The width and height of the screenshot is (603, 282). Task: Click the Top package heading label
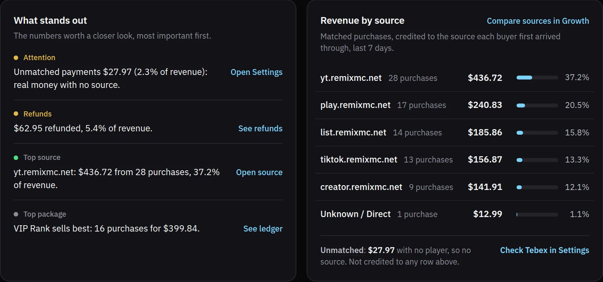tap(45, 214)
